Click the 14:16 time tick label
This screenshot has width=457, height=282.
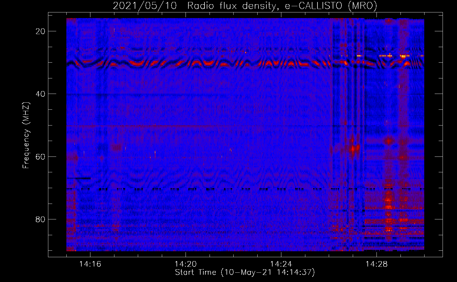90,264
